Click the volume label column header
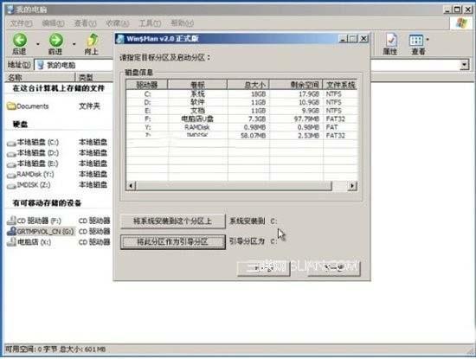This screenshot has width=476, height=359. click(x=197, y=85)
